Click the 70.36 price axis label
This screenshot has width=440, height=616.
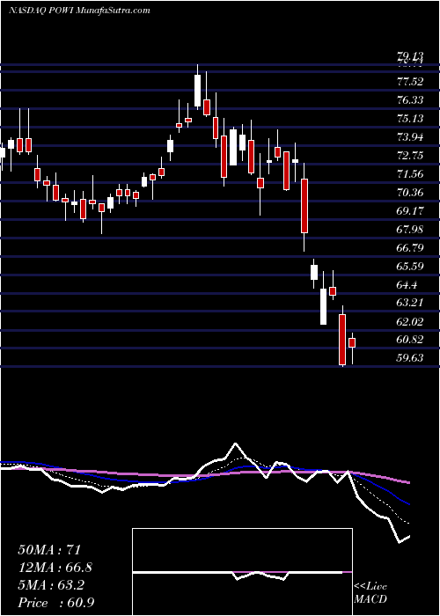(x=410, y=193)
